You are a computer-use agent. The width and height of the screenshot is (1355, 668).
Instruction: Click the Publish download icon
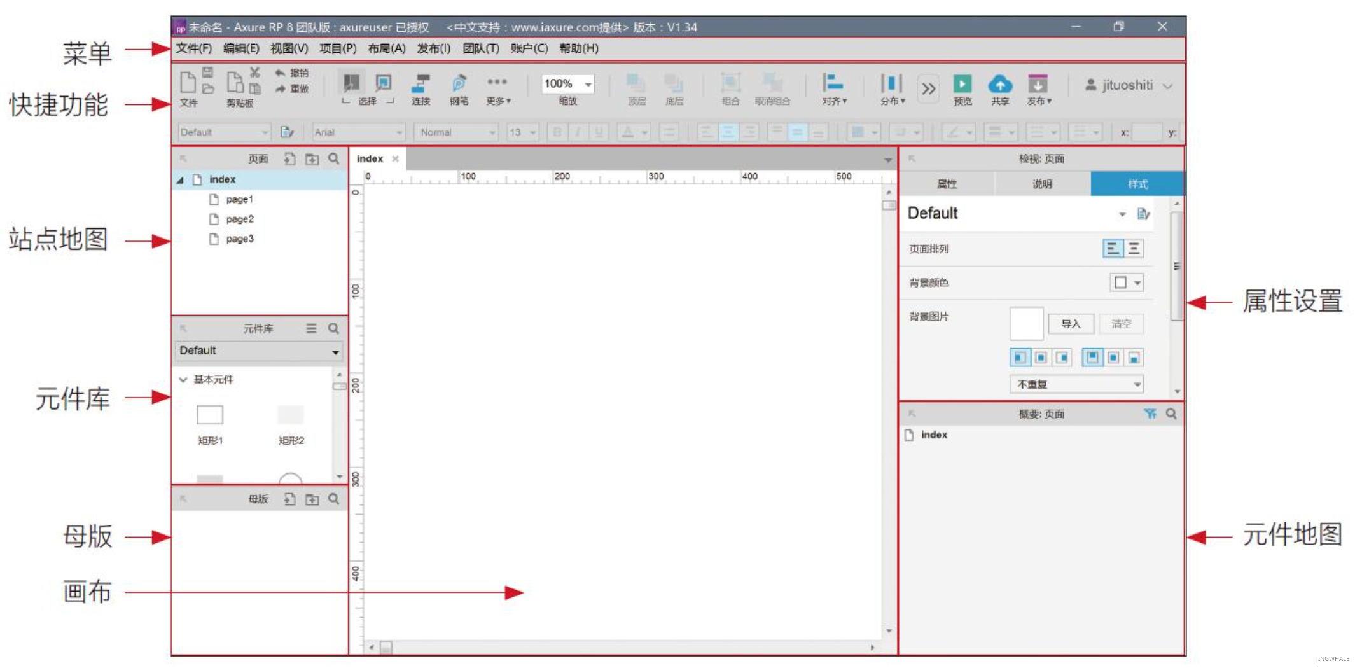[1038, 84]
